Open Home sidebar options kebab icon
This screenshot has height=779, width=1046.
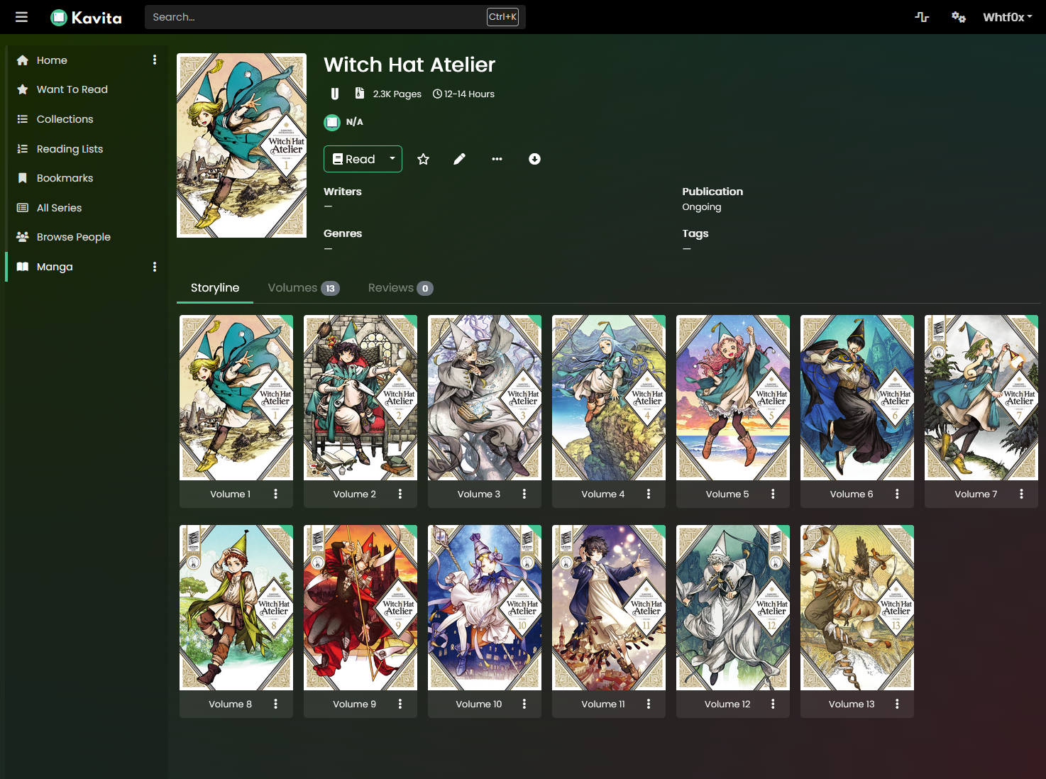155,60
